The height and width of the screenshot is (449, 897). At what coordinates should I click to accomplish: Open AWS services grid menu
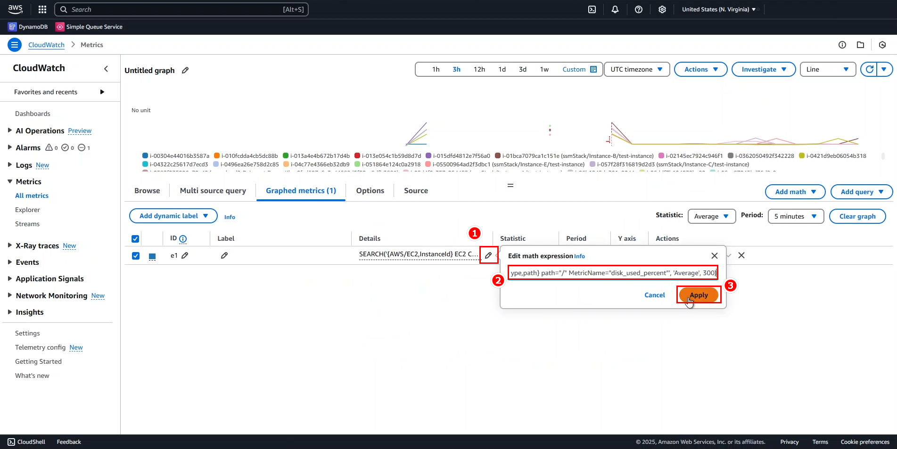coord(42,9)
